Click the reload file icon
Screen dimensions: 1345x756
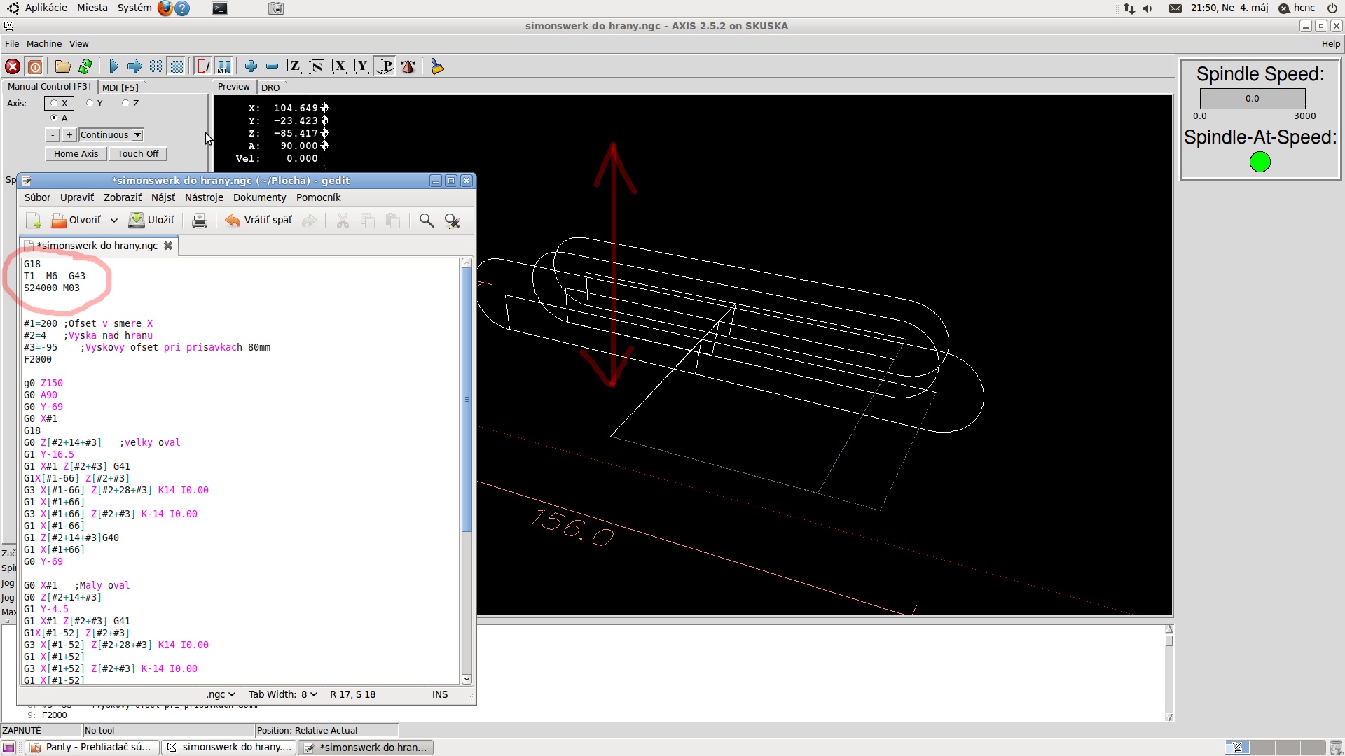pyautogui.click(x=85, y=66)
